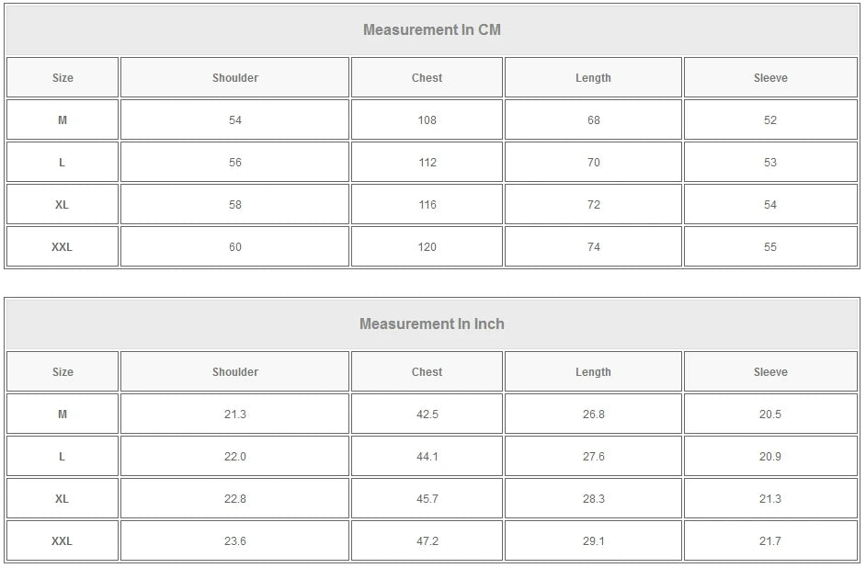Viewport: 866px width, 568px height.
Task: Select length value 29.1 for size XXL
Action: click(593, 541)
